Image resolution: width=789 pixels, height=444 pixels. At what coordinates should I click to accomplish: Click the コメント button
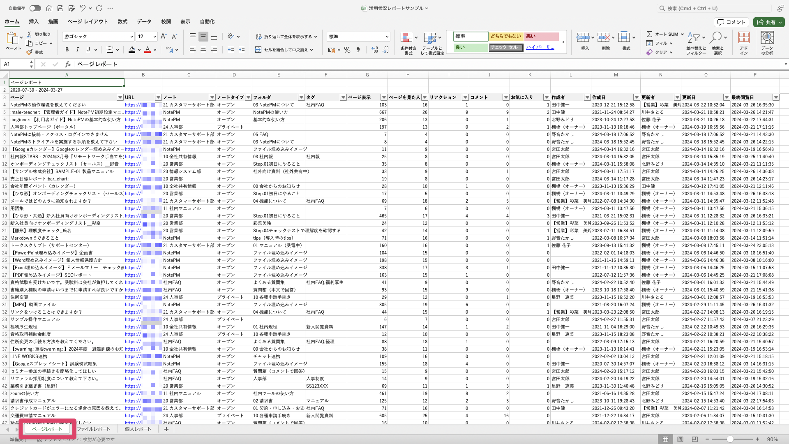[x=731, y=22]
